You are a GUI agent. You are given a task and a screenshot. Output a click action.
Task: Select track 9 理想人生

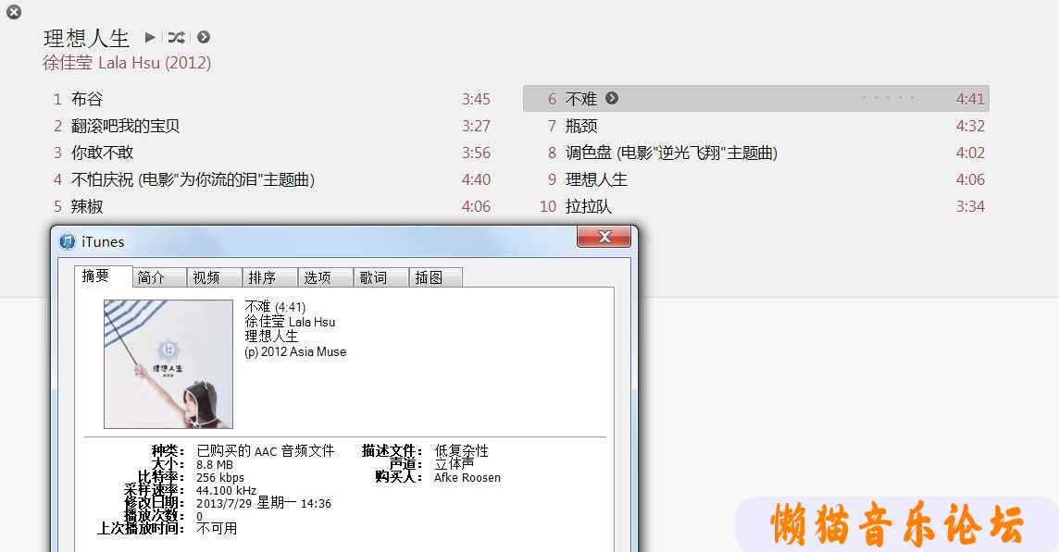point(756,179)
